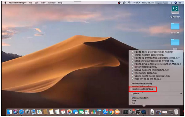Open System Preferences from the Dock

pyautogui.click(x=132, y=112)
